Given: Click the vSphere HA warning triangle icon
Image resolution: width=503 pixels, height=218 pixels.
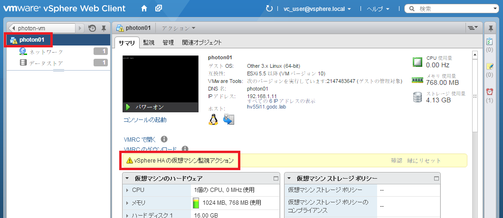Looking at the screenshot, I should [x=129, y=161].
